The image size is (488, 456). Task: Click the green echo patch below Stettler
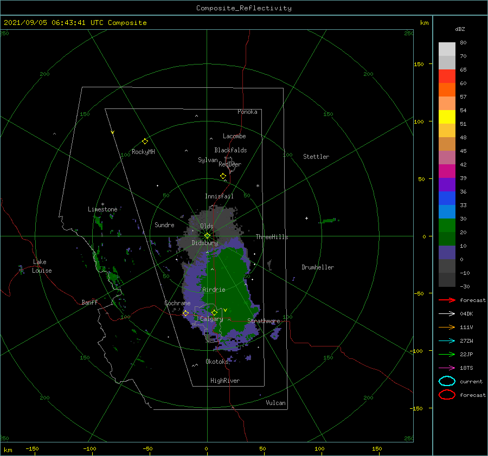(x=329, y=221)
